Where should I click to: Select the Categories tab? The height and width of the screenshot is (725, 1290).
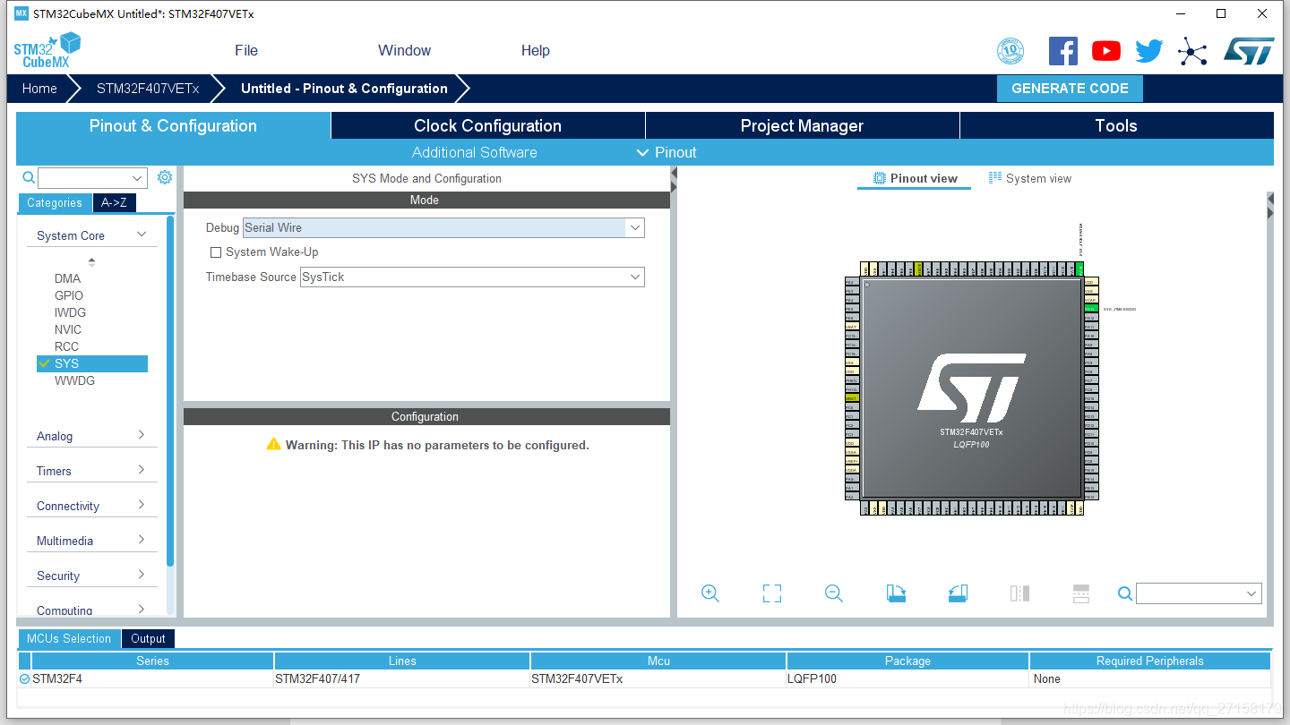click(x=55, y=202)
